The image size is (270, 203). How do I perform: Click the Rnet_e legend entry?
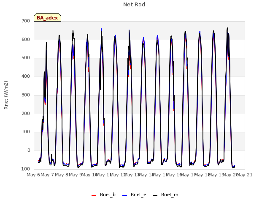[x=134, y=195]
